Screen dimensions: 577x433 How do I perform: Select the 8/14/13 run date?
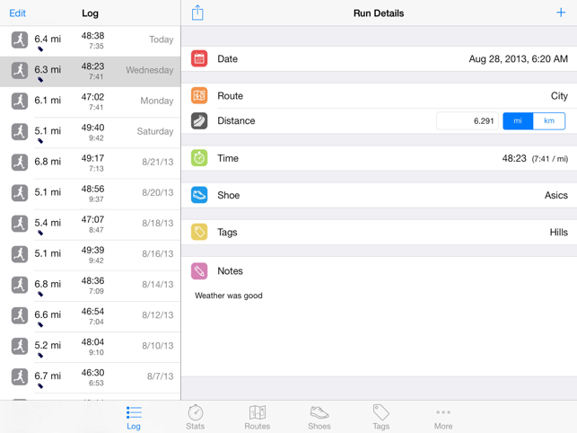point(158,284)
